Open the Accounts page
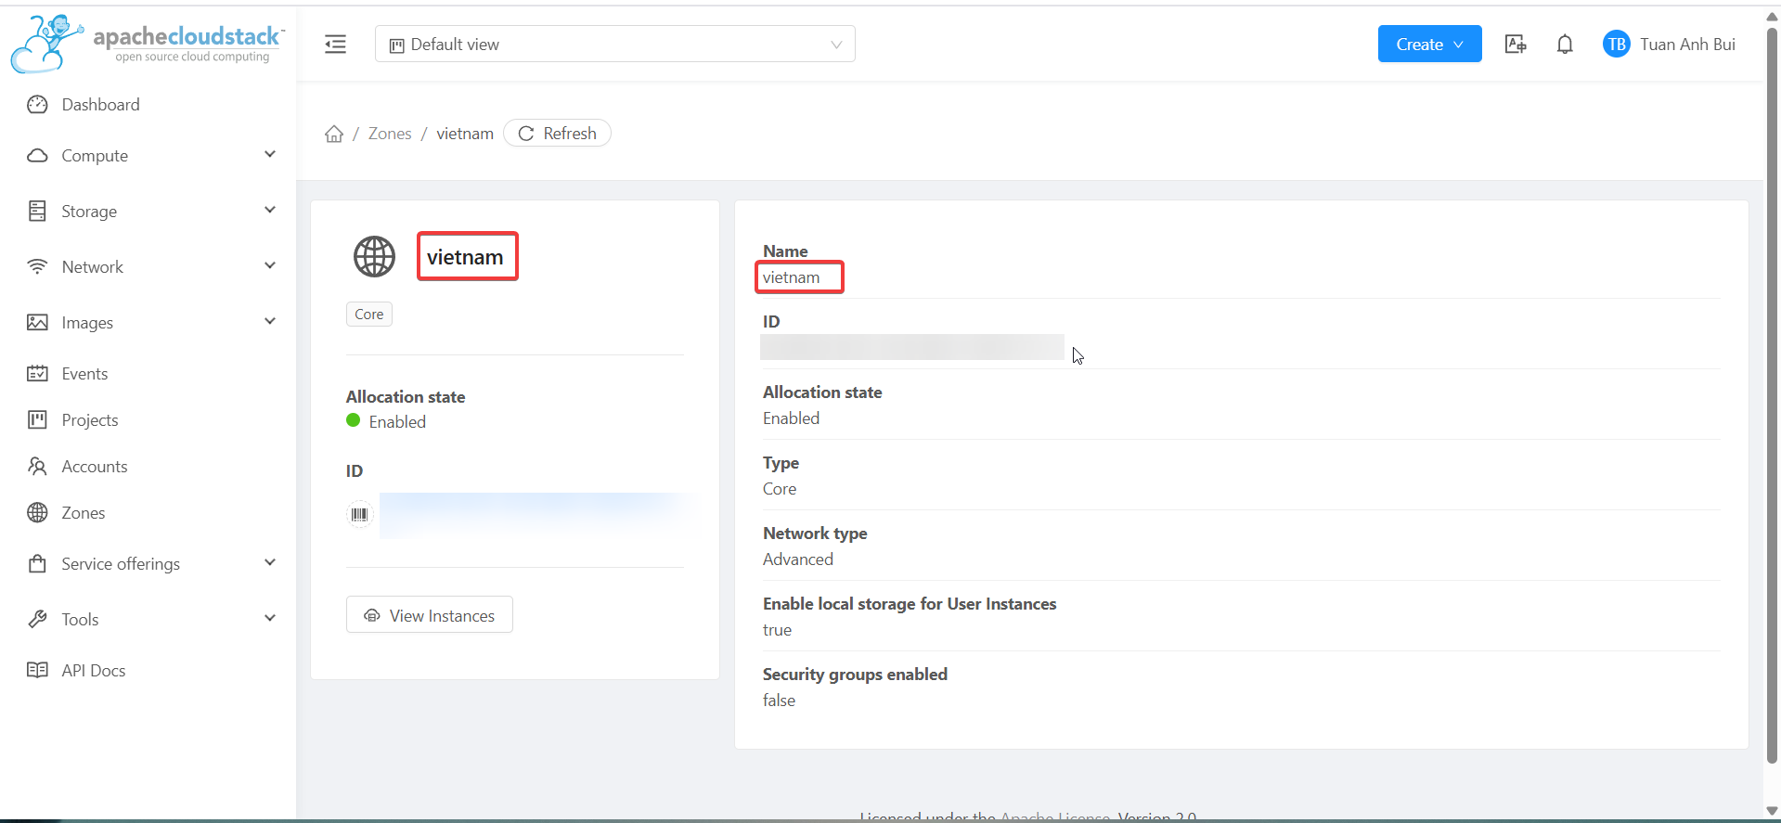This screenshot has height=823, width=1781. pos(94,467)
